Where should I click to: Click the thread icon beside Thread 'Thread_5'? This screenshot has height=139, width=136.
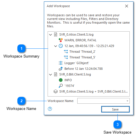click(x=66, y=57)
